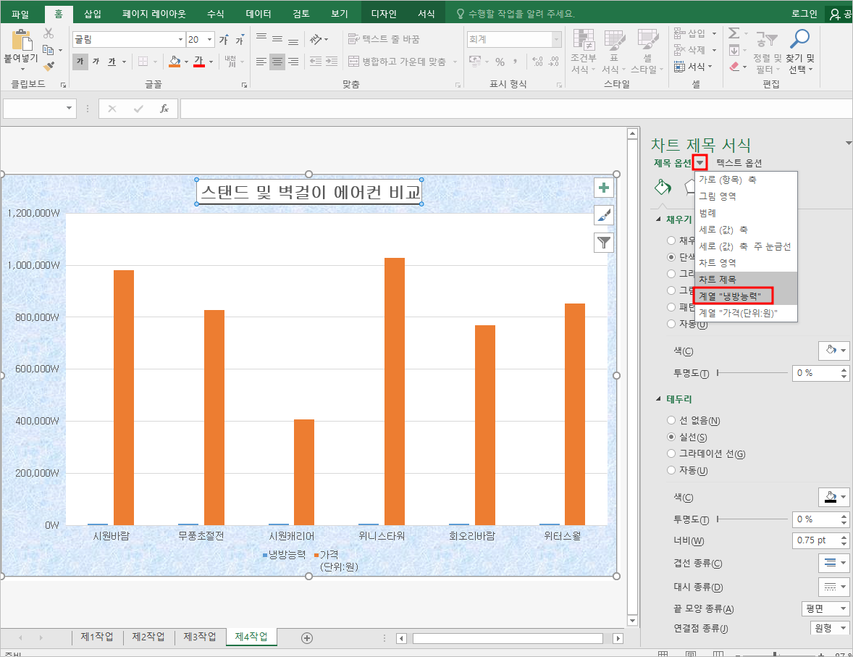Decrease the indent level
The image size is (853, 657).
click(316, 62)
